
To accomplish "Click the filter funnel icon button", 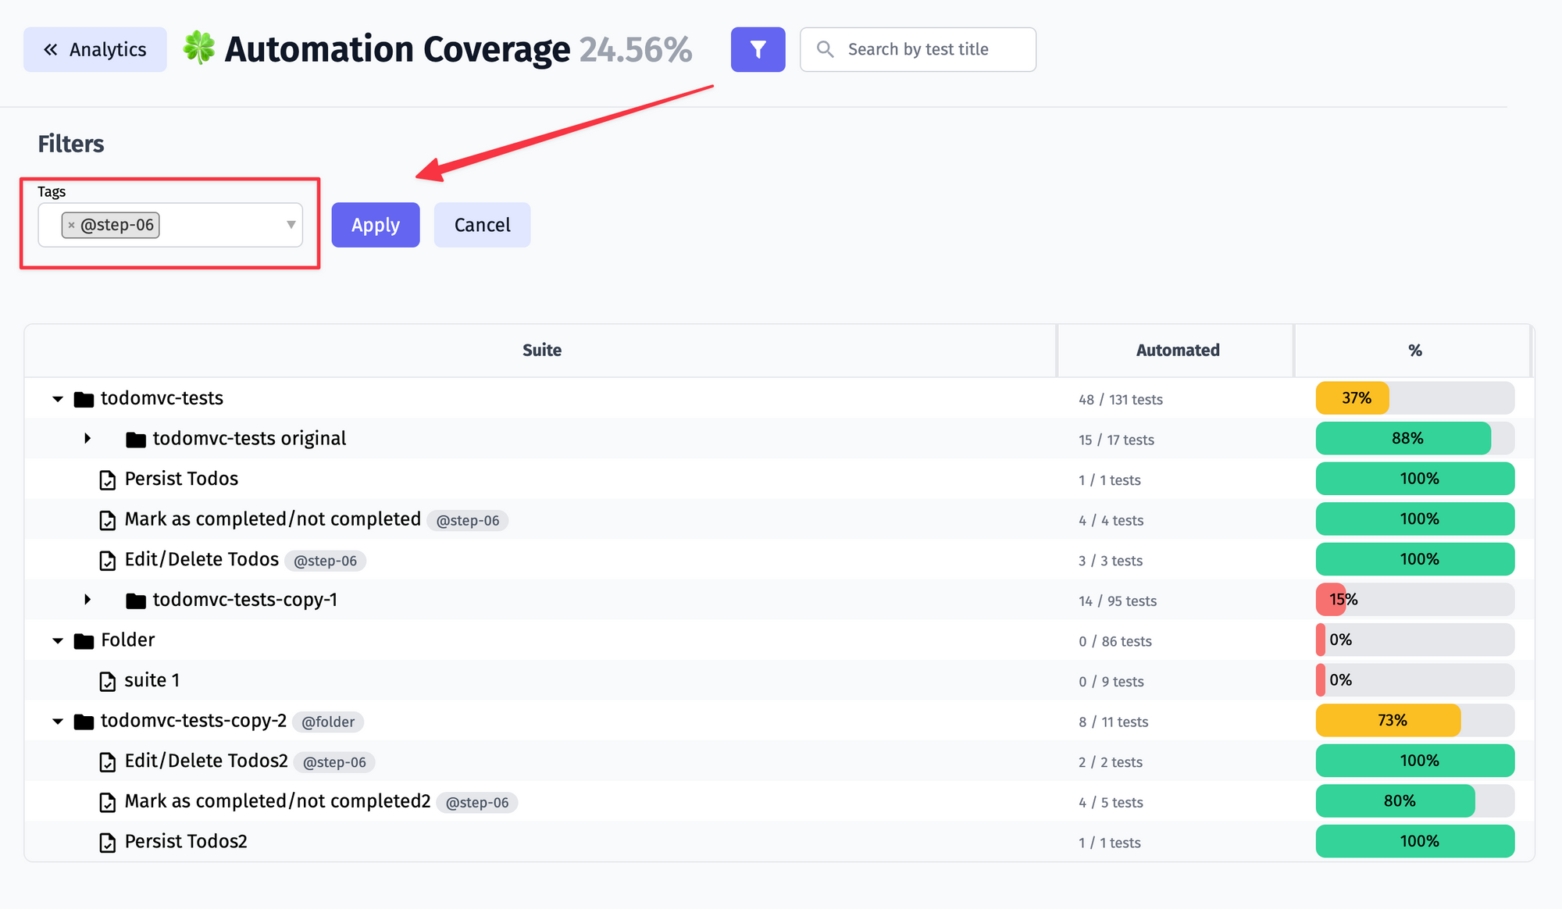I will click(x=758, y=49).
